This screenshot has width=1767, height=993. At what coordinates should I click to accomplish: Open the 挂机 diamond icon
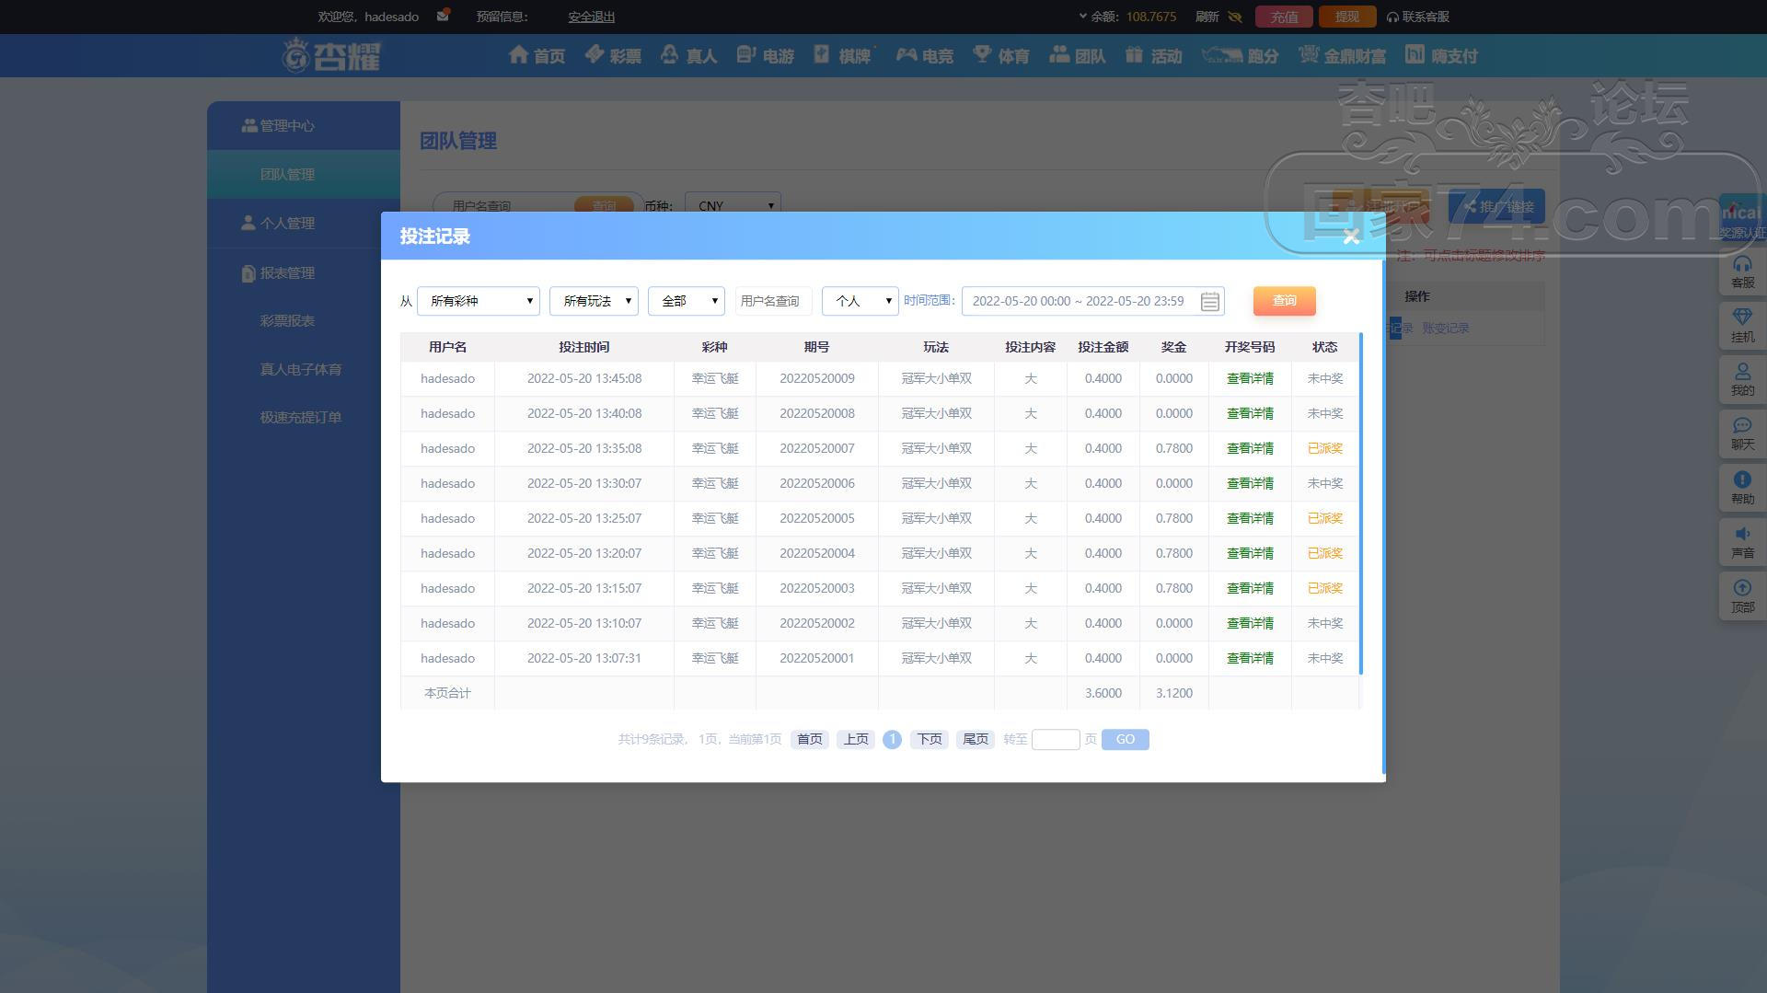[x=1742, y=325]
